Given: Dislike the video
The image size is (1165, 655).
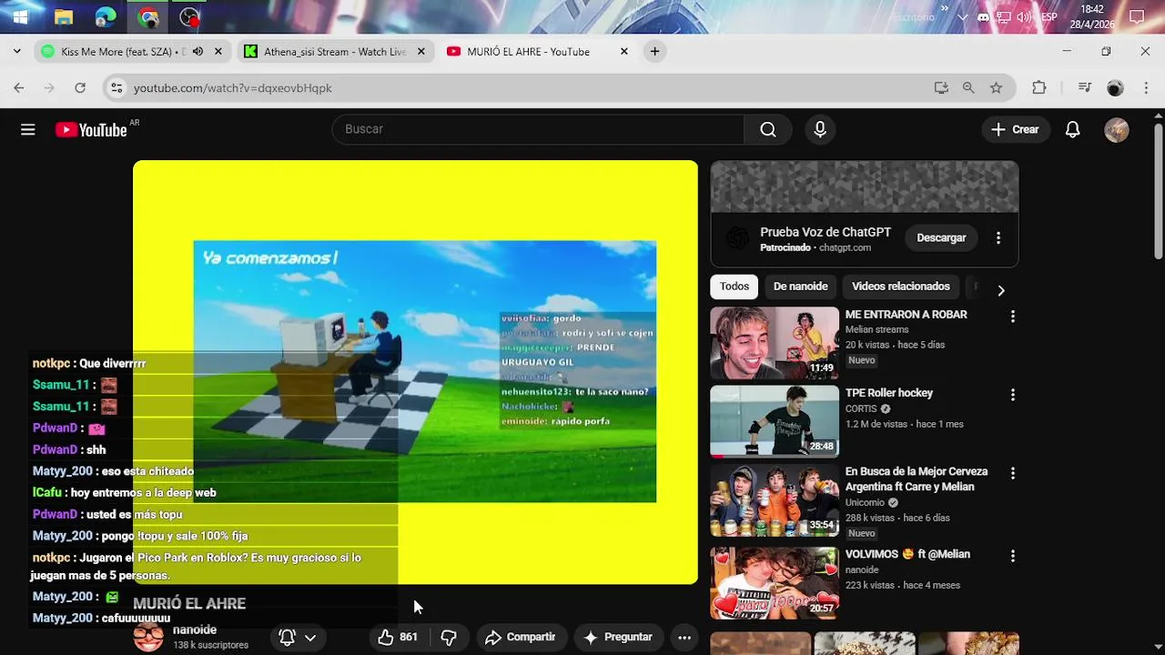Looking at the screenshot, I should coord(449,637).
